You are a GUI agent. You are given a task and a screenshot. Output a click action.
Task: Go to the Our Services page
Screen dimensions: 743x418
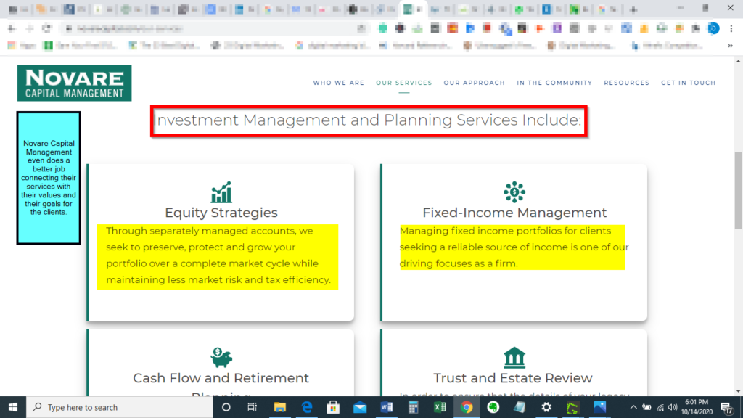coord(403,83)
